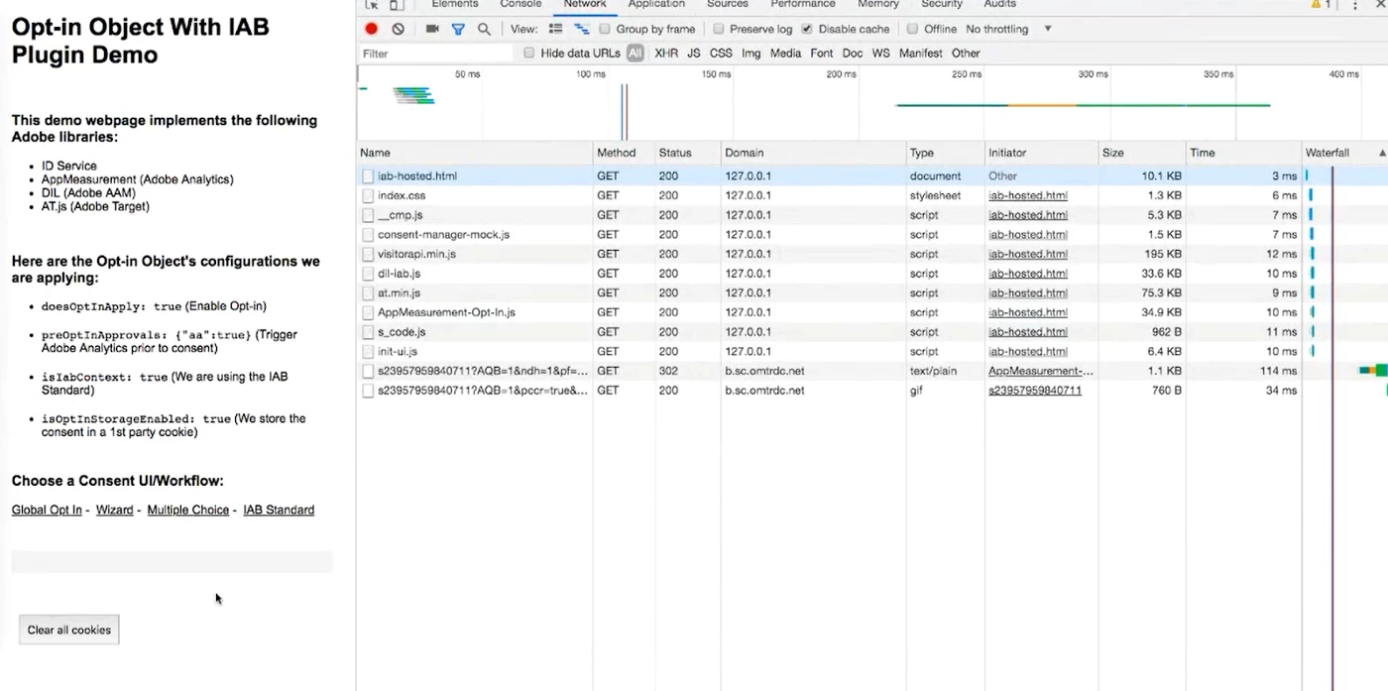The width and height of the screenshot is (1388, 691).
Task: Toggle capture screenshots camera icon
Action: [432, 30]
